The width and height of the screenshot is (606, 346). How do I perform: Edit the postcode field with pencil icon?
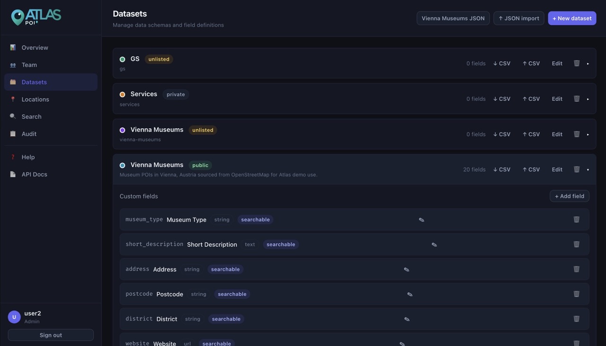pyautogui.click(x=410, y=294)
